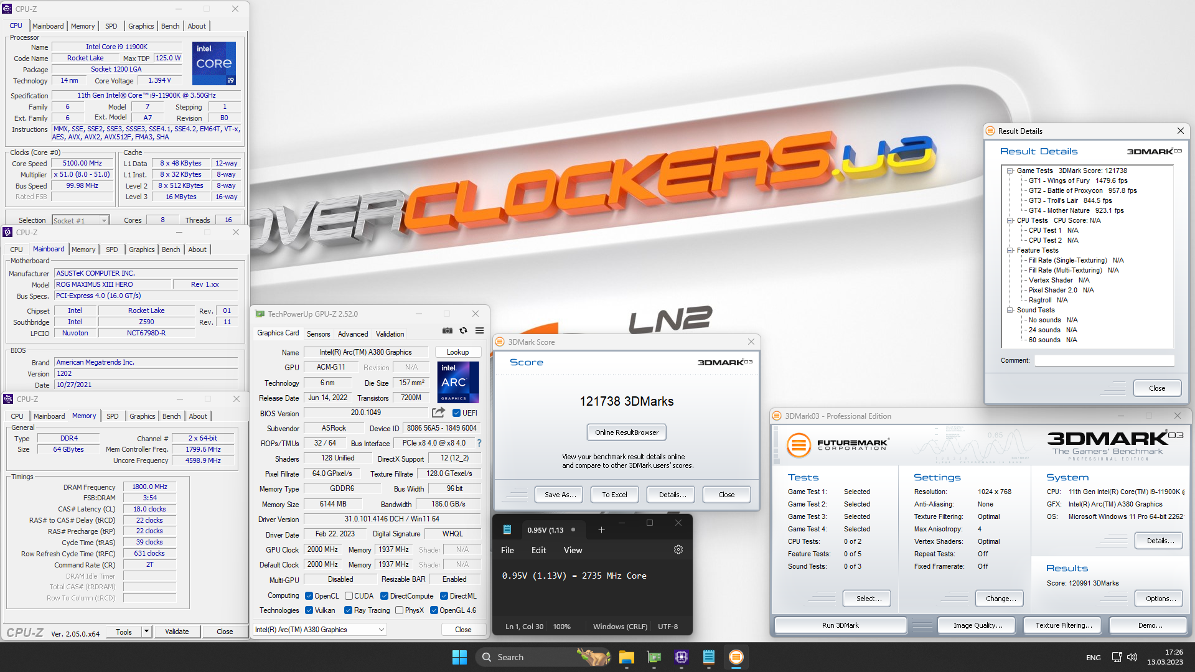Click Options button under Results

coord(1160,599)
